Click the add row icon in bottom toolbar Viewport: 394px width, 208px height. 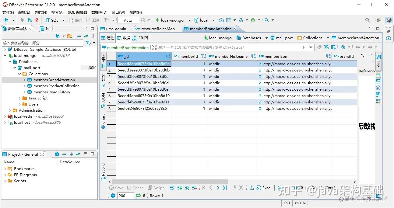180,188
